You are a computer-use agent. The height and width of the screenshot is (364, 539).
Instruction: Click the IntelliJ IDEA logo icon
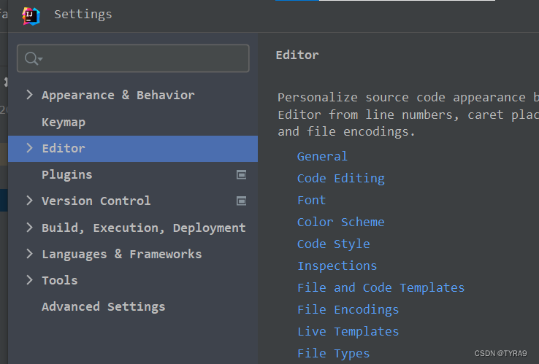[x=31, y=15]
